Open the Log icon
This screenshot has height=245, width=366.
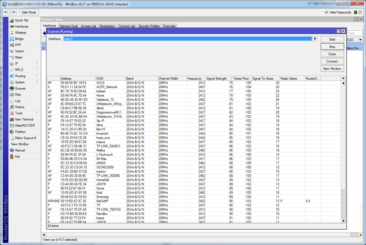(x=12, y=101)
